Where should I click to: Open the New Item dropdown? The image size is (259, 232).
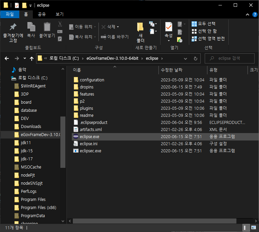[153, 24]
